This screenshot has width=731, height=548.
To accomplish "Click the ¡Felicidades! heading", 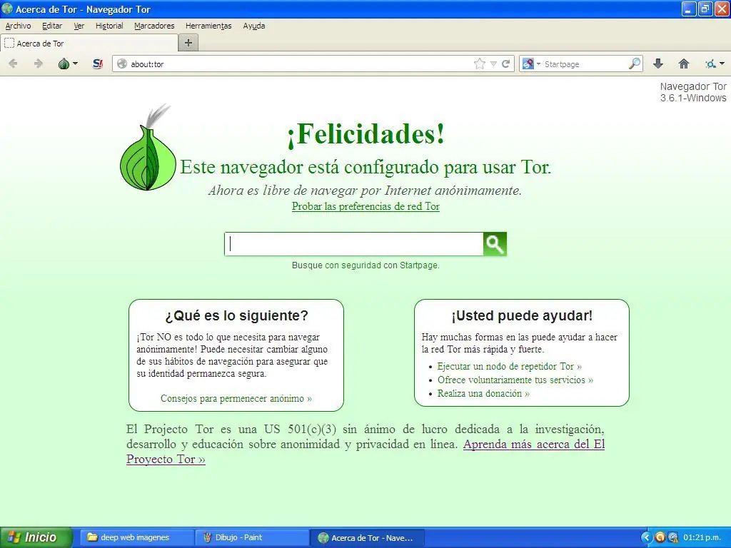I will [x=366, y=134].
